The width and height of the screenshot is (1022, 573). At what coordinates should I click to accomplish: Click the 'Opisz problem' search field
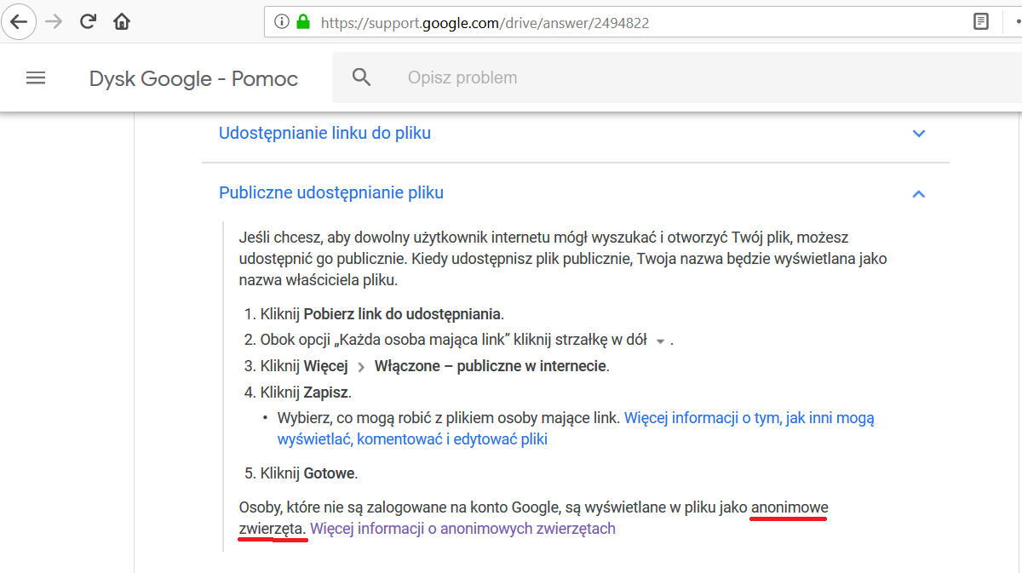click(596, 77)
